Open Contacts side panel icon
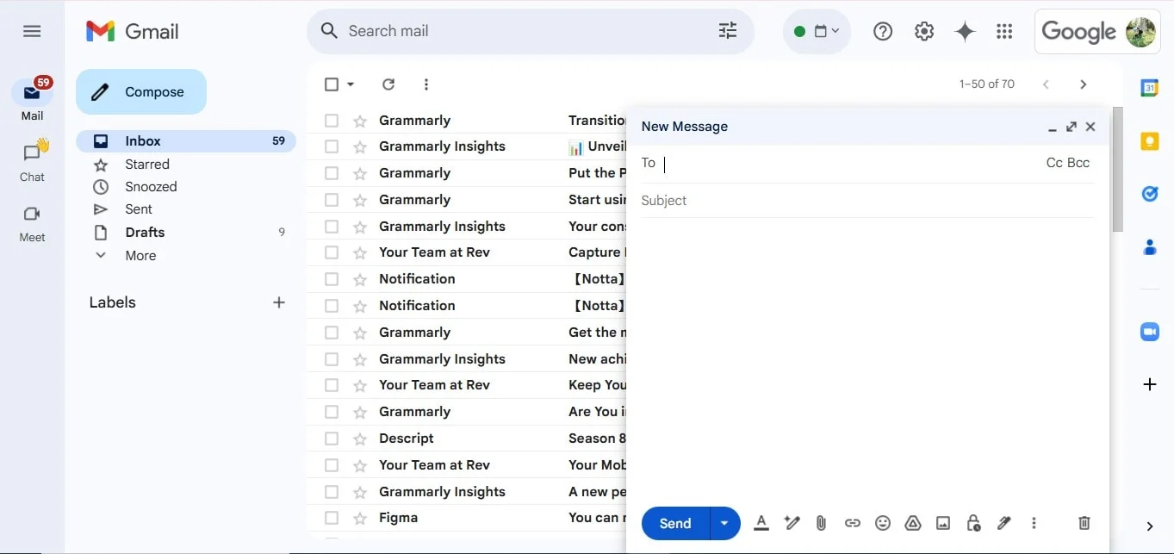This screenshot has height=554, width=1174. pos(1149,247)
